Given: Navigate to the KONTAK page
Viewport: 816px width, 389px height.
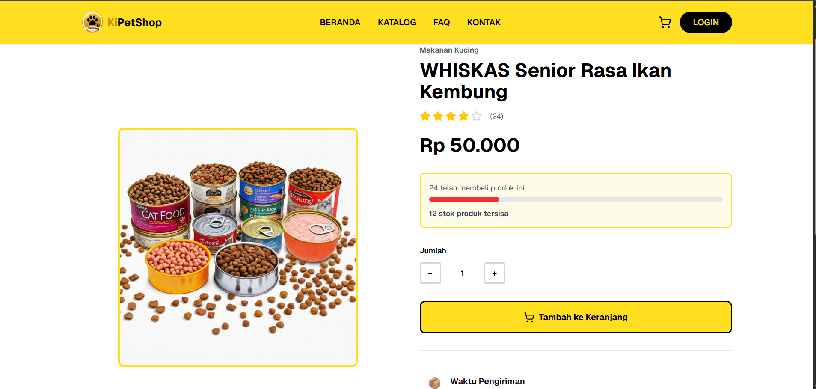Looking at the screenshot, I should point(484,22).
